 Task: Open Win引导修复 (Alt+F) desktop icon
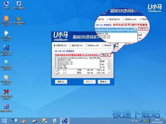click(6, 80)
